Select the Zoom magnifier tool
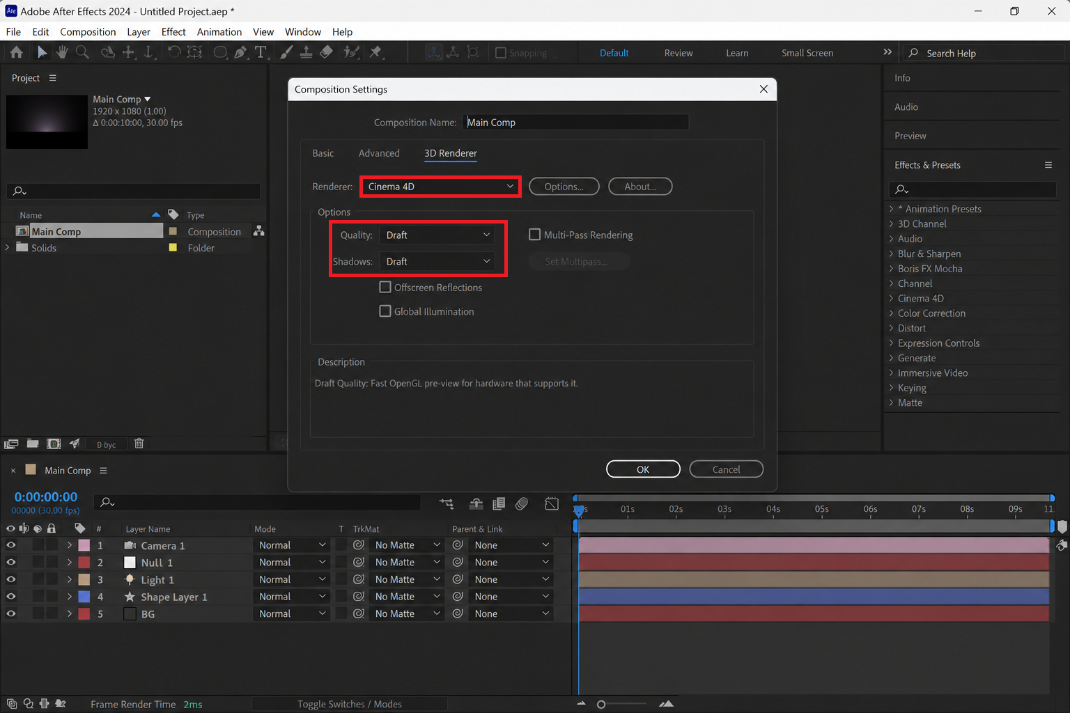1070x713 pixels. (82, 52)
